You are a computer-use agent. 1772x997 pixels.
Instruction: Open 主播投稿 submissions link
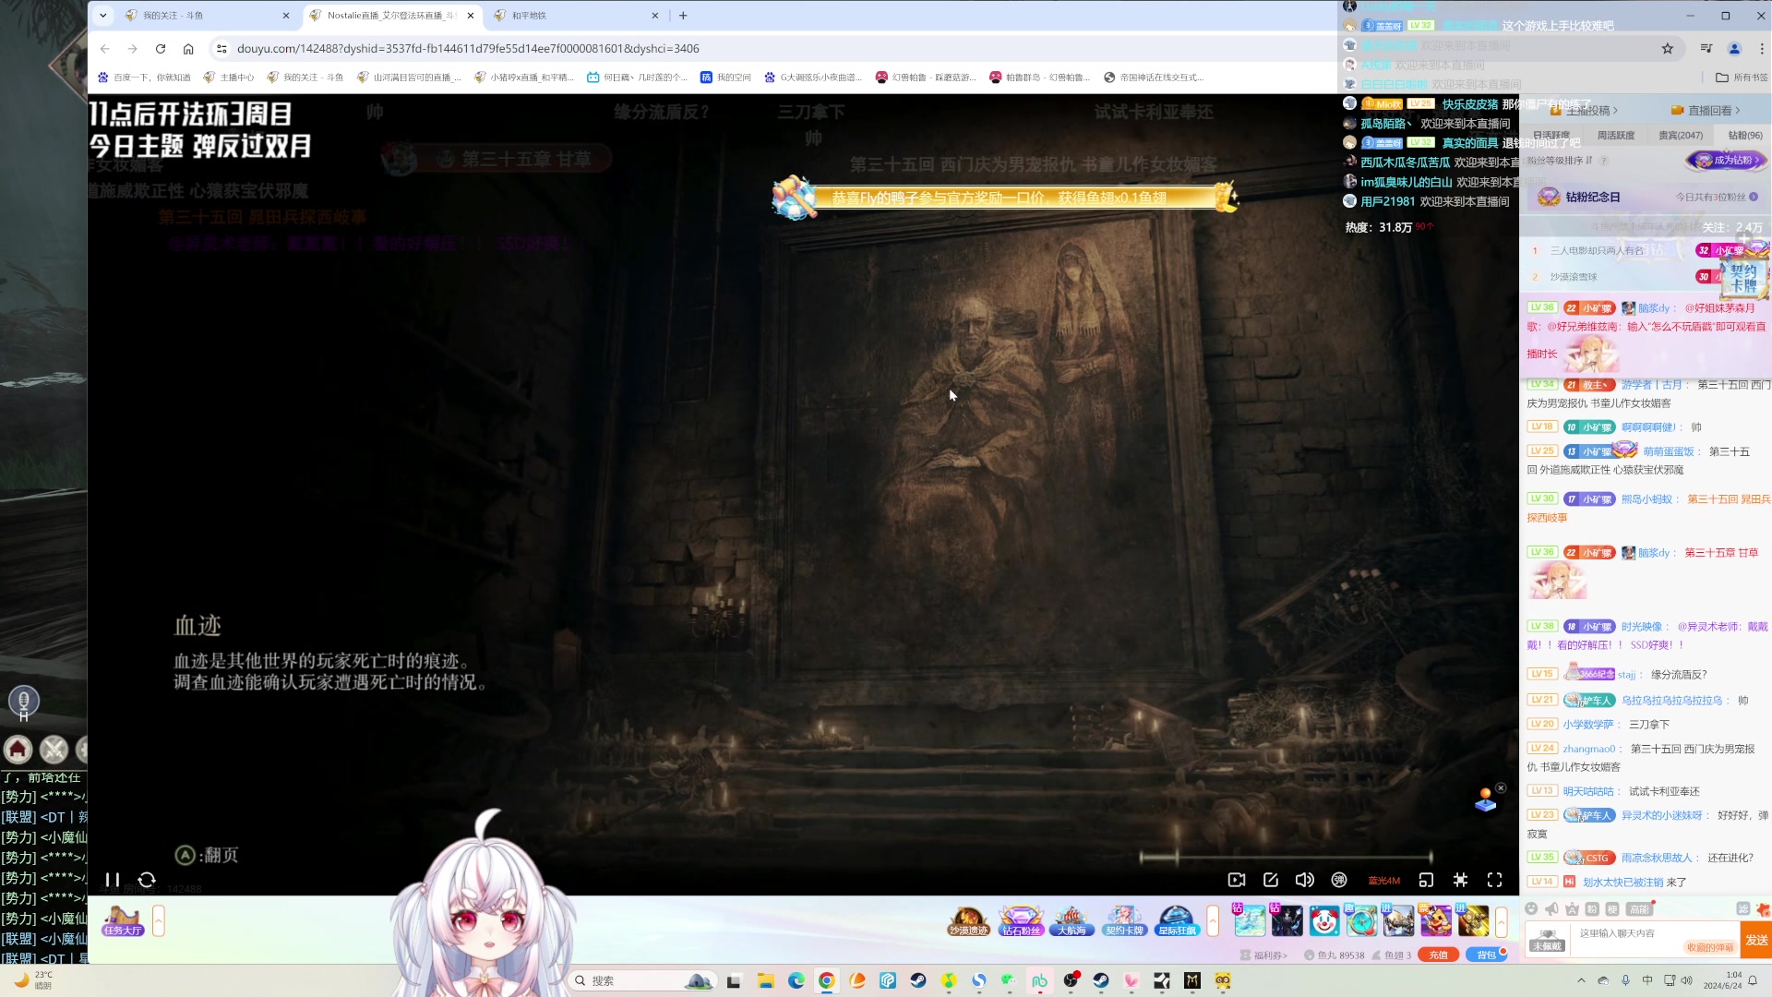pos(1585,110)
